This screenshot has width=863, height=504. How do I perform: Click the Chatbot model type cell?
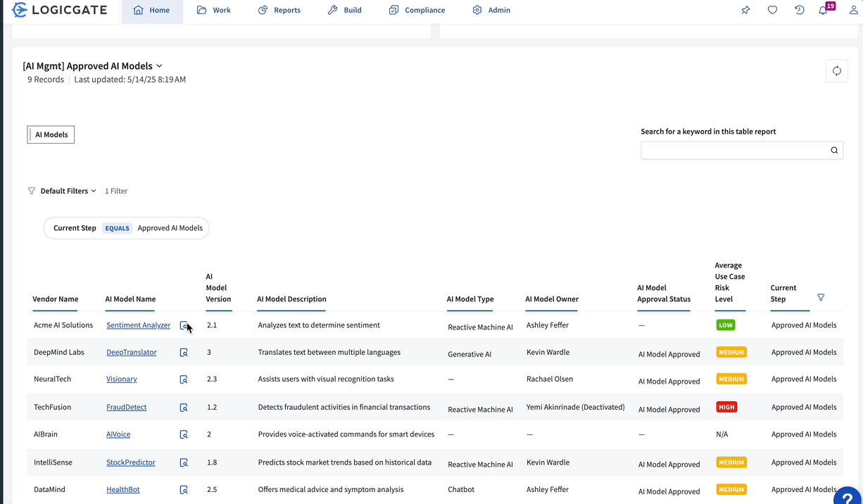461,489
